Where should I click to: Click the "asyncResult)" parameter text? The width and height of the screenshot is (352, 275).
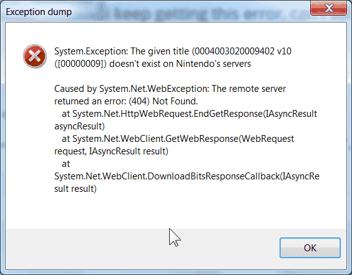pos(79,126)
